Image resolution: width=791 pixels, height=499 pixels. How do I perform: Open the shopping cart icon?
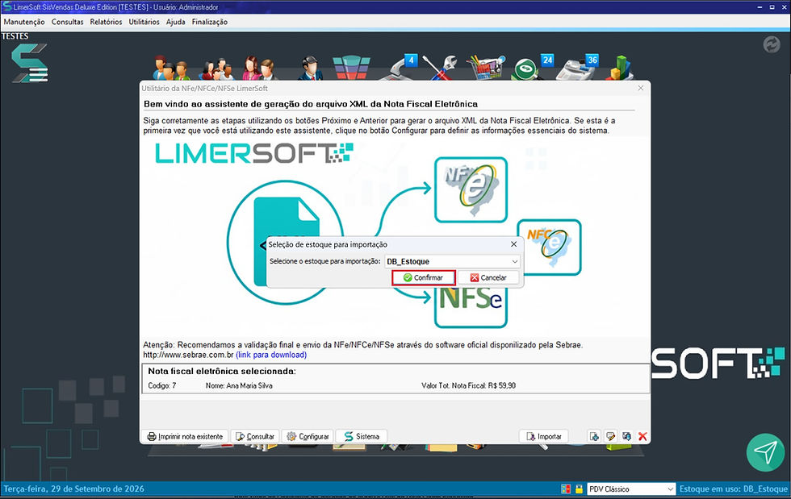[485, 68]
